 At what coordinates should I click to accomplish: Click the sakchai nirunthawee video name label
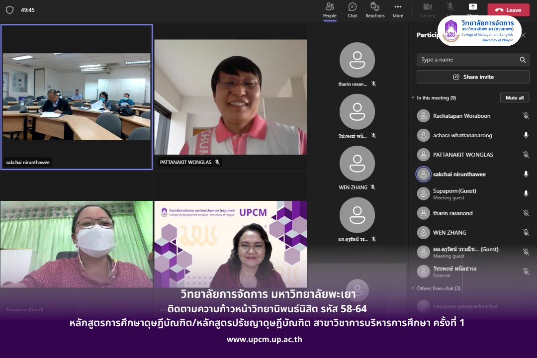[28, 163]
